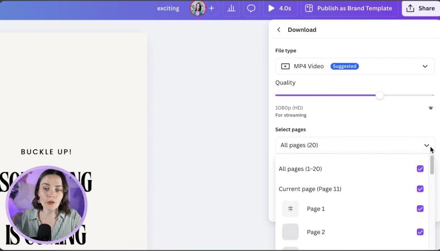Image resolution: width=440 pixels, height=251 pixels.
Task: Click the brand template icon
Action: 309,8
